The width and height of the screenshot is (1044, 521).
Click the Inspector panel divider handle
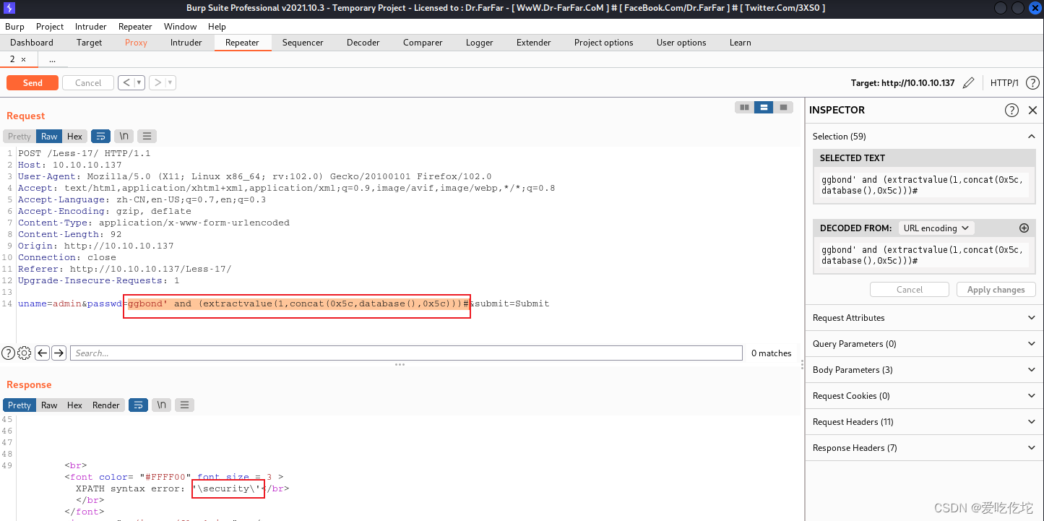pos(802,365)
